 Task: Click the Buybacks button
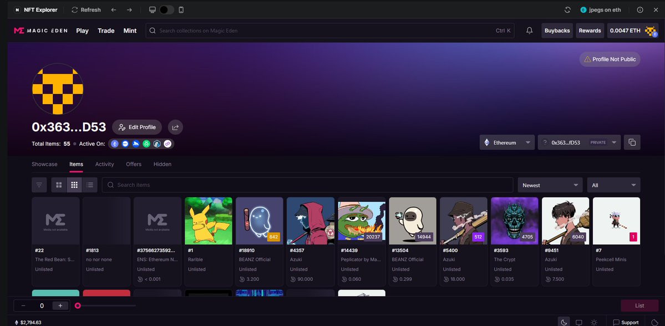click(557, 30)
